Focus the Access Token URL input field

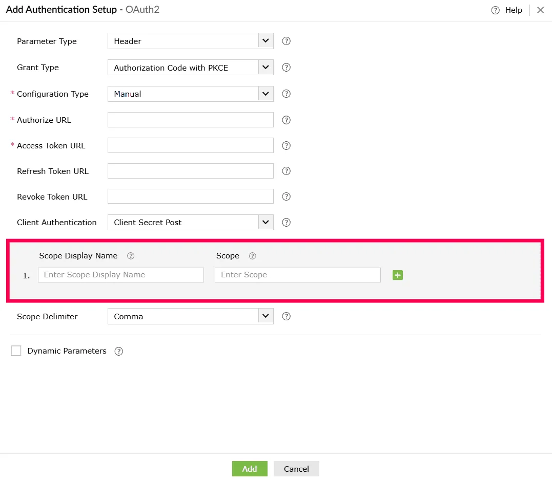(191, 145)
